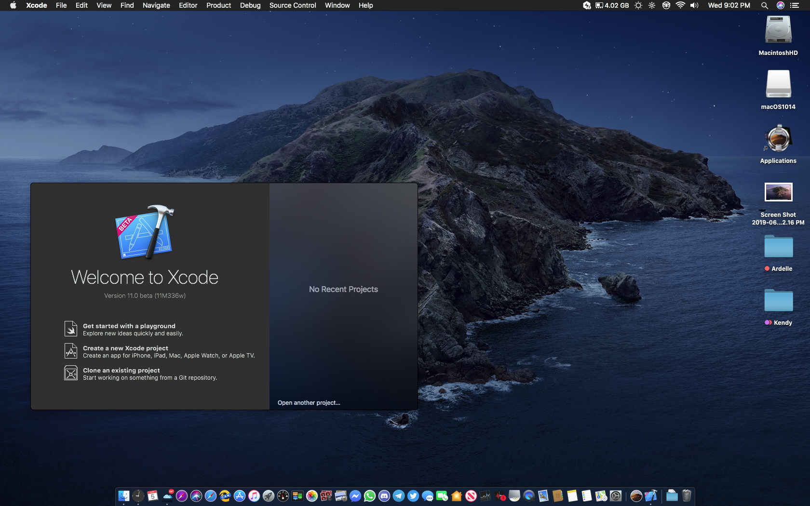Open WhatsApp from the Dock
The width and height of the screenshot is (810, 506).
tap(370, 496)
